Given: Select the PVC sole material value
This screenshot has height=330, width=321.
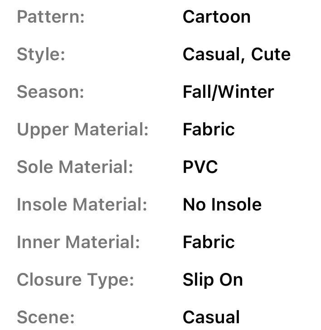Looking at the screenshot, I should tap(200, 167).
